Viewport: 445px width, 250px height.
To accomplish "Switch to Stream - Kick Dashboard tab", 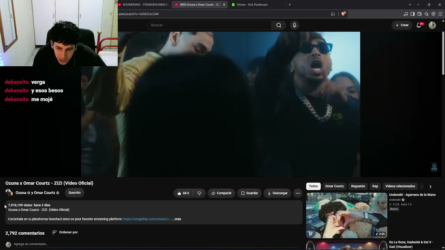I will (252, 5).
